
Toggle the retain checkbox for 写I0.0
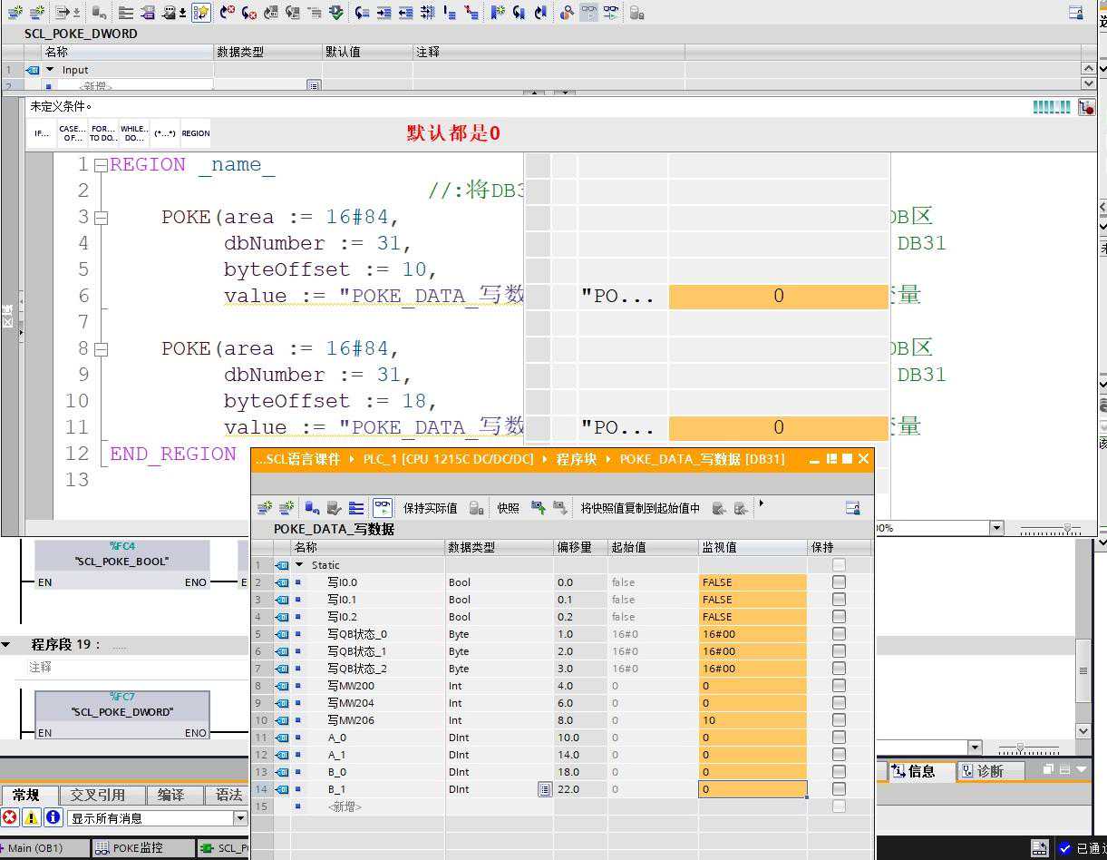click(839, 582)
